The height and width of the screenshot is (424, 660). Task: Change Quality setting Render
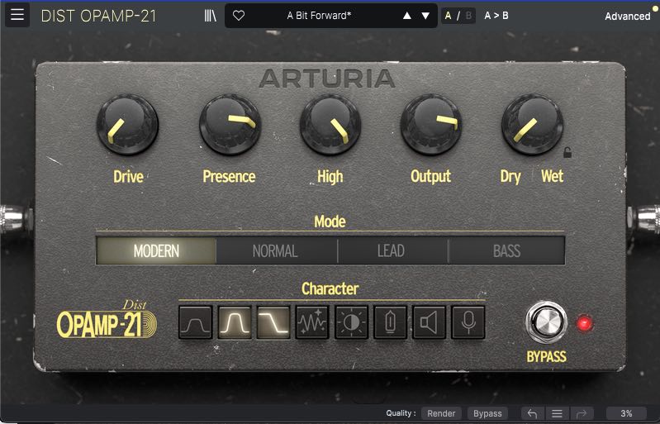(441, 413)
